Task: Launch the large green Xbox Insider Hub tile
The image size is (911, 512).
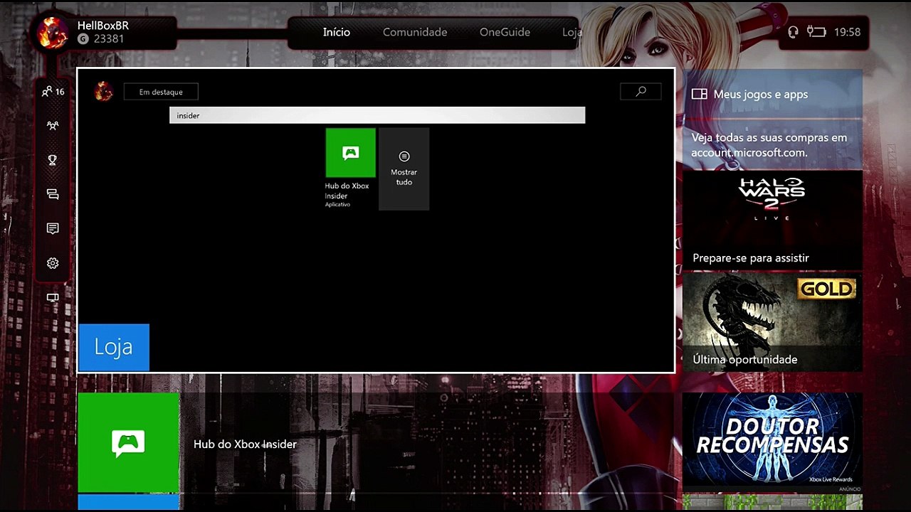Action: pos(129,442)
